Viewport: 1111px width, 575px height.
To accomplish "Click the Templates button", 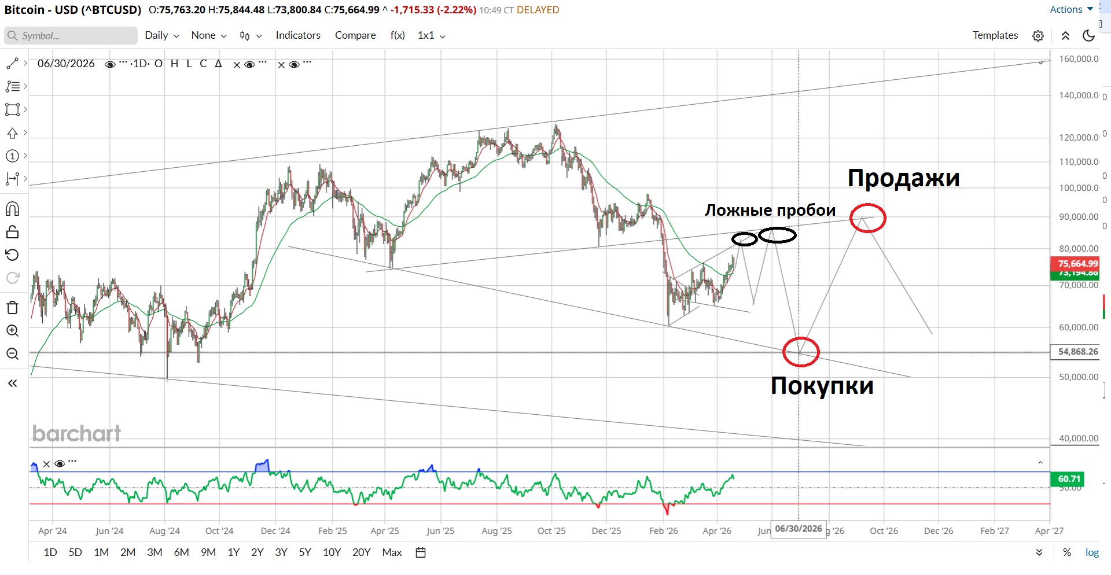I will 995,35.
